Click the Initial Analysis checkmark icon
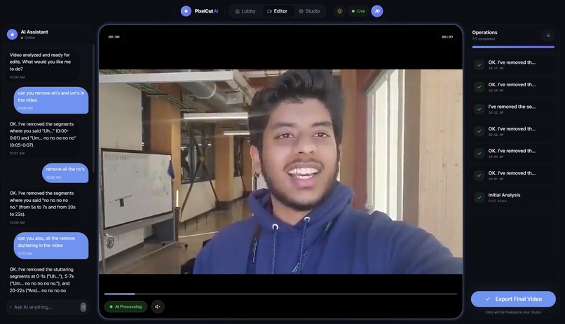Viewport: 565px width, 324px height. click(479, 198)
